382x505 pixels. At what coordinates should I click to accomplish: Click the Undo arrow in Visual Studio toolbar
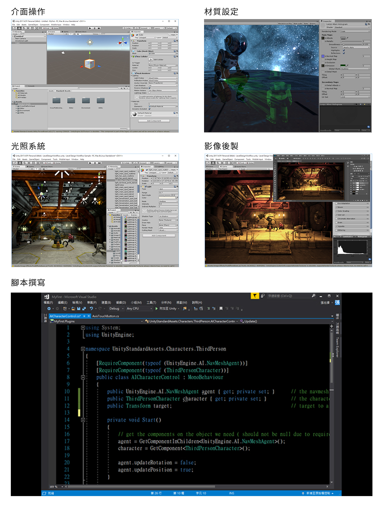pyautogui.click(x=92, y=308)
